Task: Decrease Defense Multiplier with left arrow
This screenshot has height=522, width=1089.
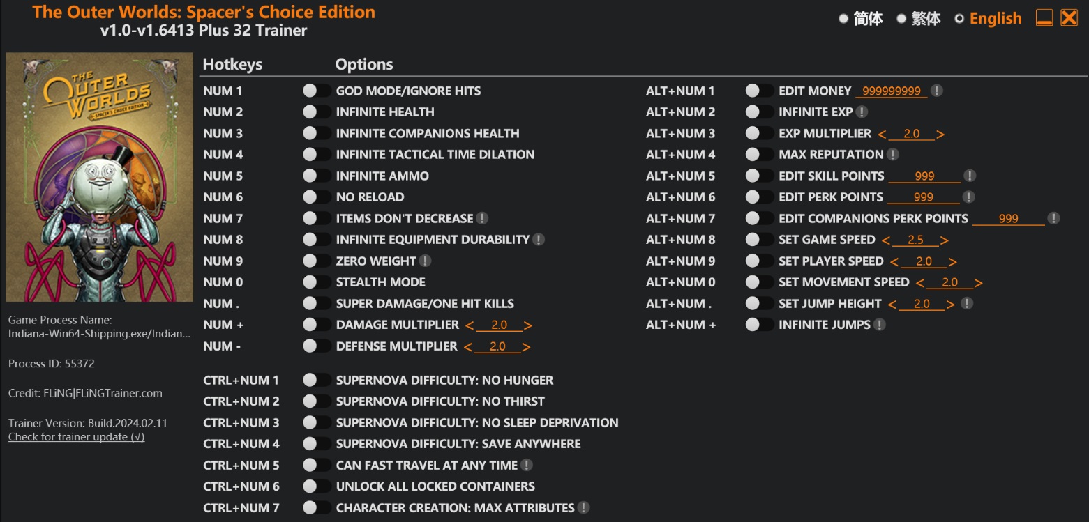Action: (x=468, y=347)
